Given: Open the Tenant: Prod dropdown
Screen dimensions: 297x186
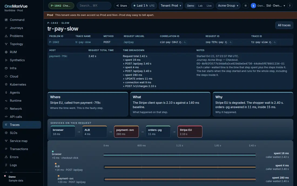Looking at the screenshot, I should click(x=171, y=6).
